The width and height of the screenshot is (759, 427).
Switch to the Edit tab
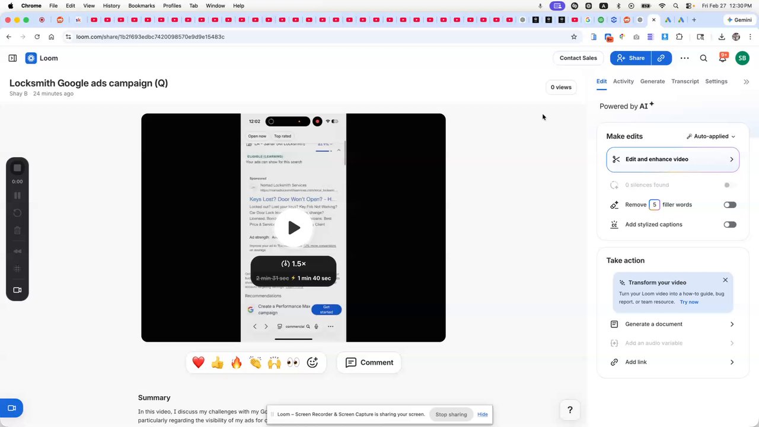pos(601,81)
